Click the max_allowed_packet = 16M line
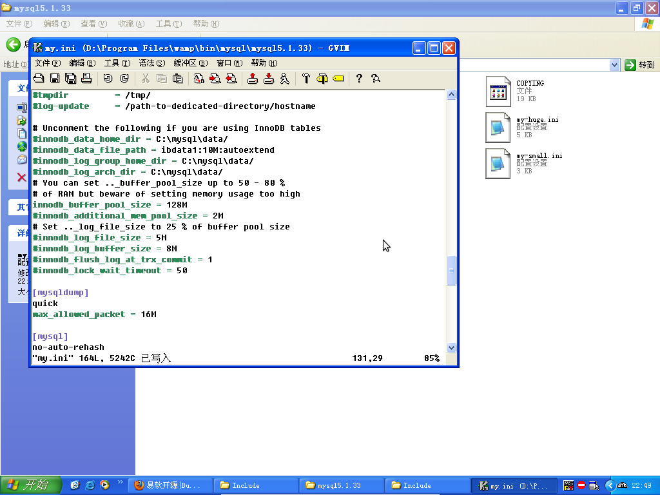The width and height of the screenshot is (660, 495). click(94, 315)
